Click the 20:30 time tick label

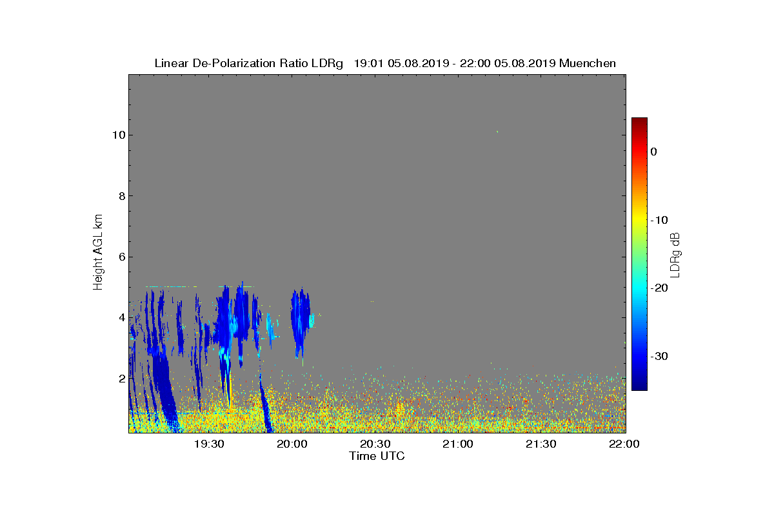click(375, 444)
